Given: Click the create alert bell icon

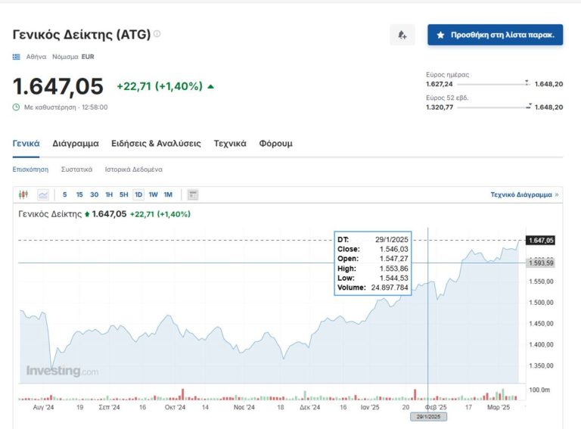Looking at the screenshot, I should click(x=402, y=35).
